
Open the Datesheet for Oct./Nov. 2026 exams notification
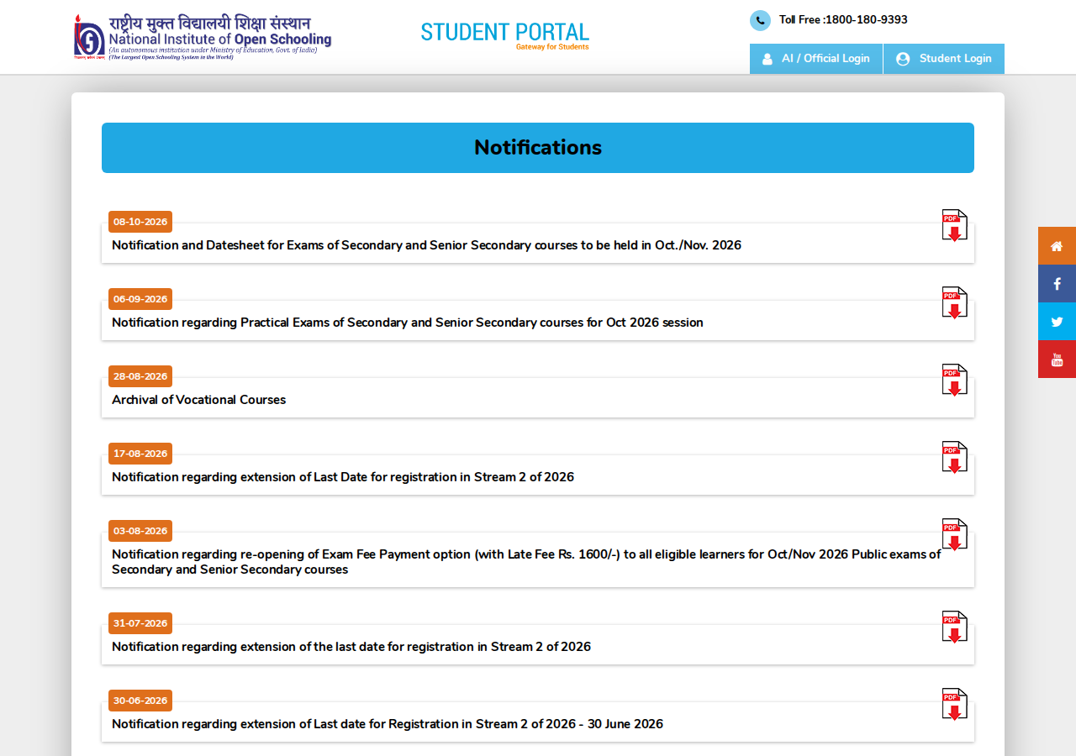[x=426, y=245]
